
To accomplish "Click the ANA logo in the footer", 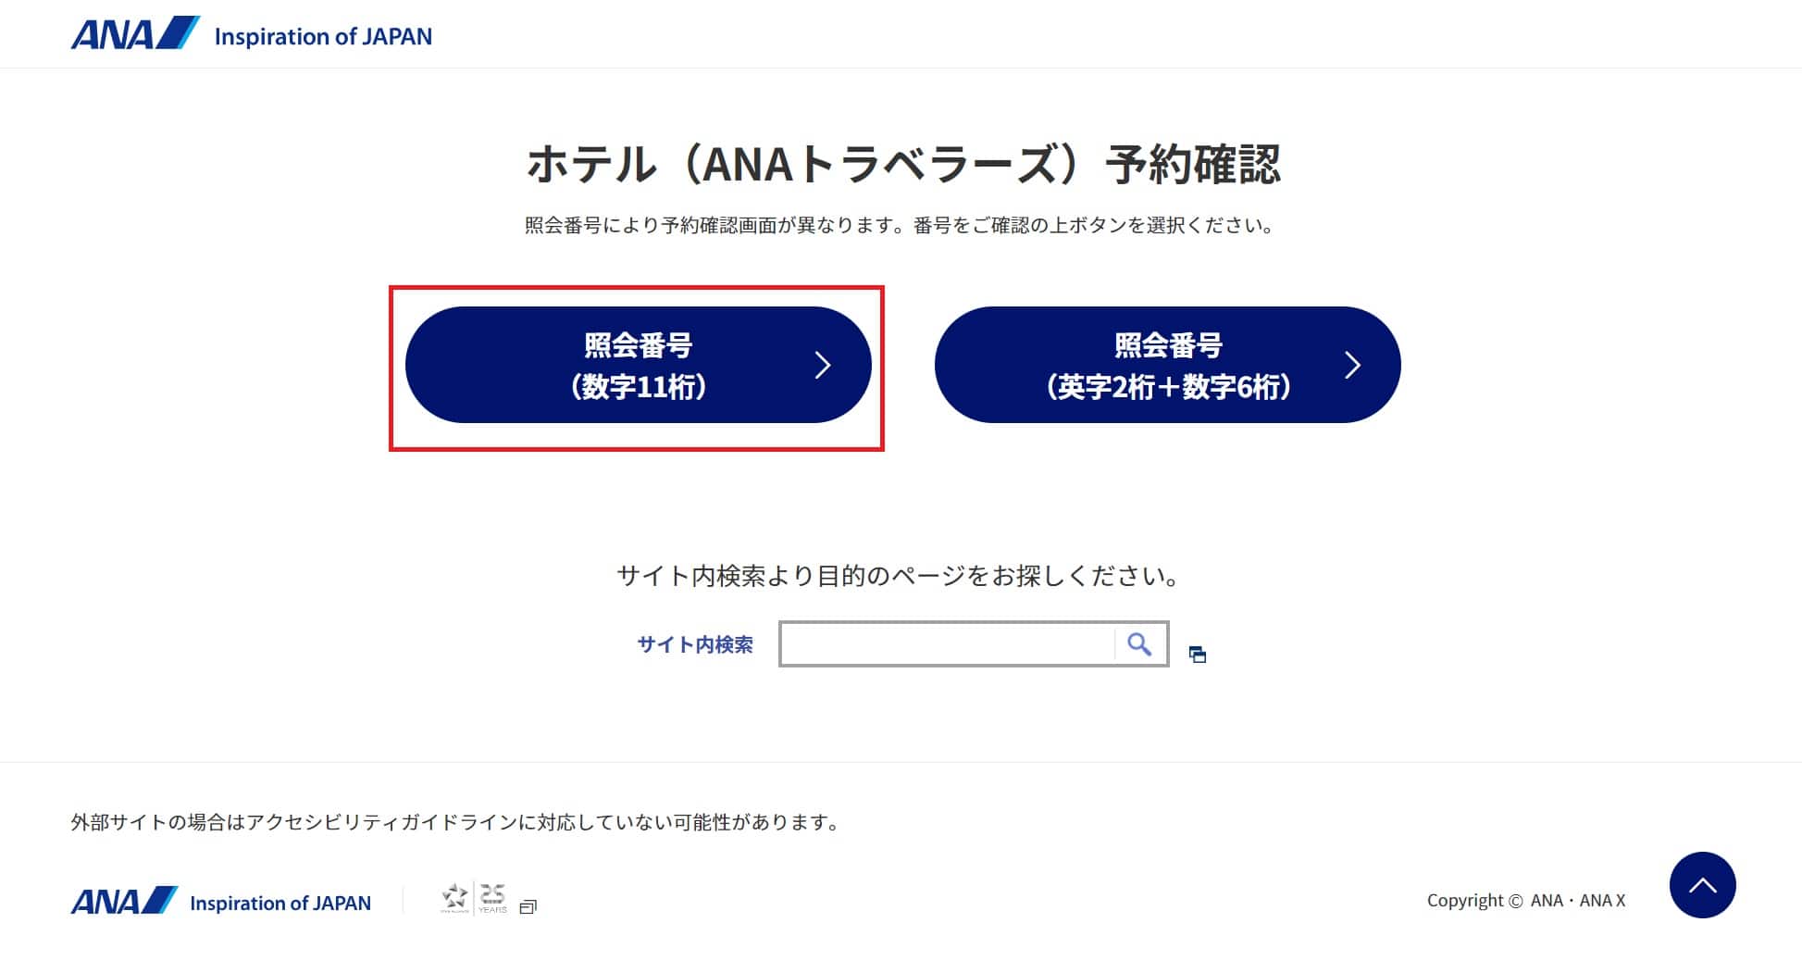I will [124, 901].
